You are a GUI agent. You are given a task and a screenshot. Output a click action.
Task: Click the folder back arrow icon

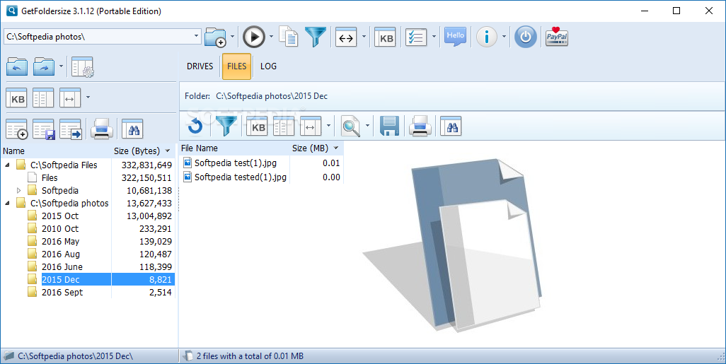tap(17, 67)
